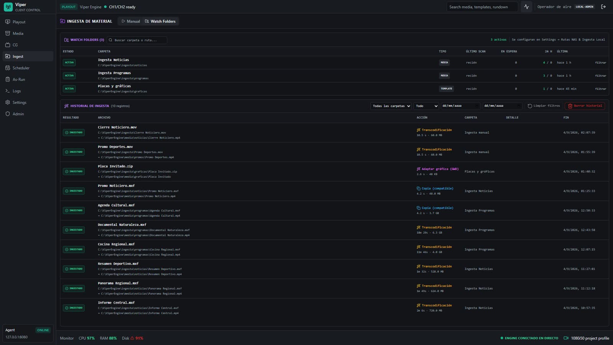Click 'Borrar historial' button
Screen dimensions: 613x345
point(585,106)
